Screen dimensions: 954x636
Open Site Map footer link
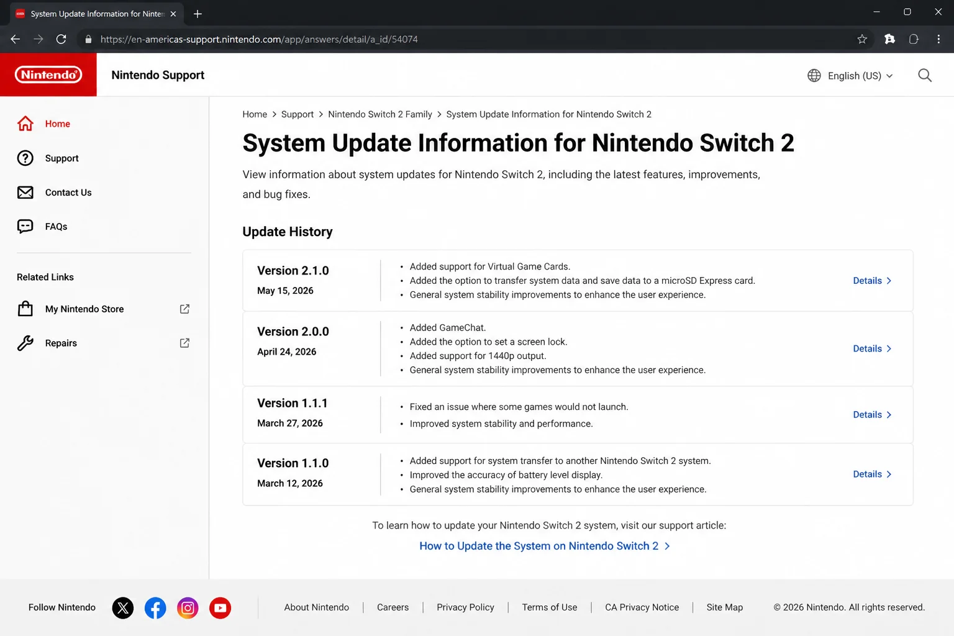pyautogui.click(x=725, y=607)
